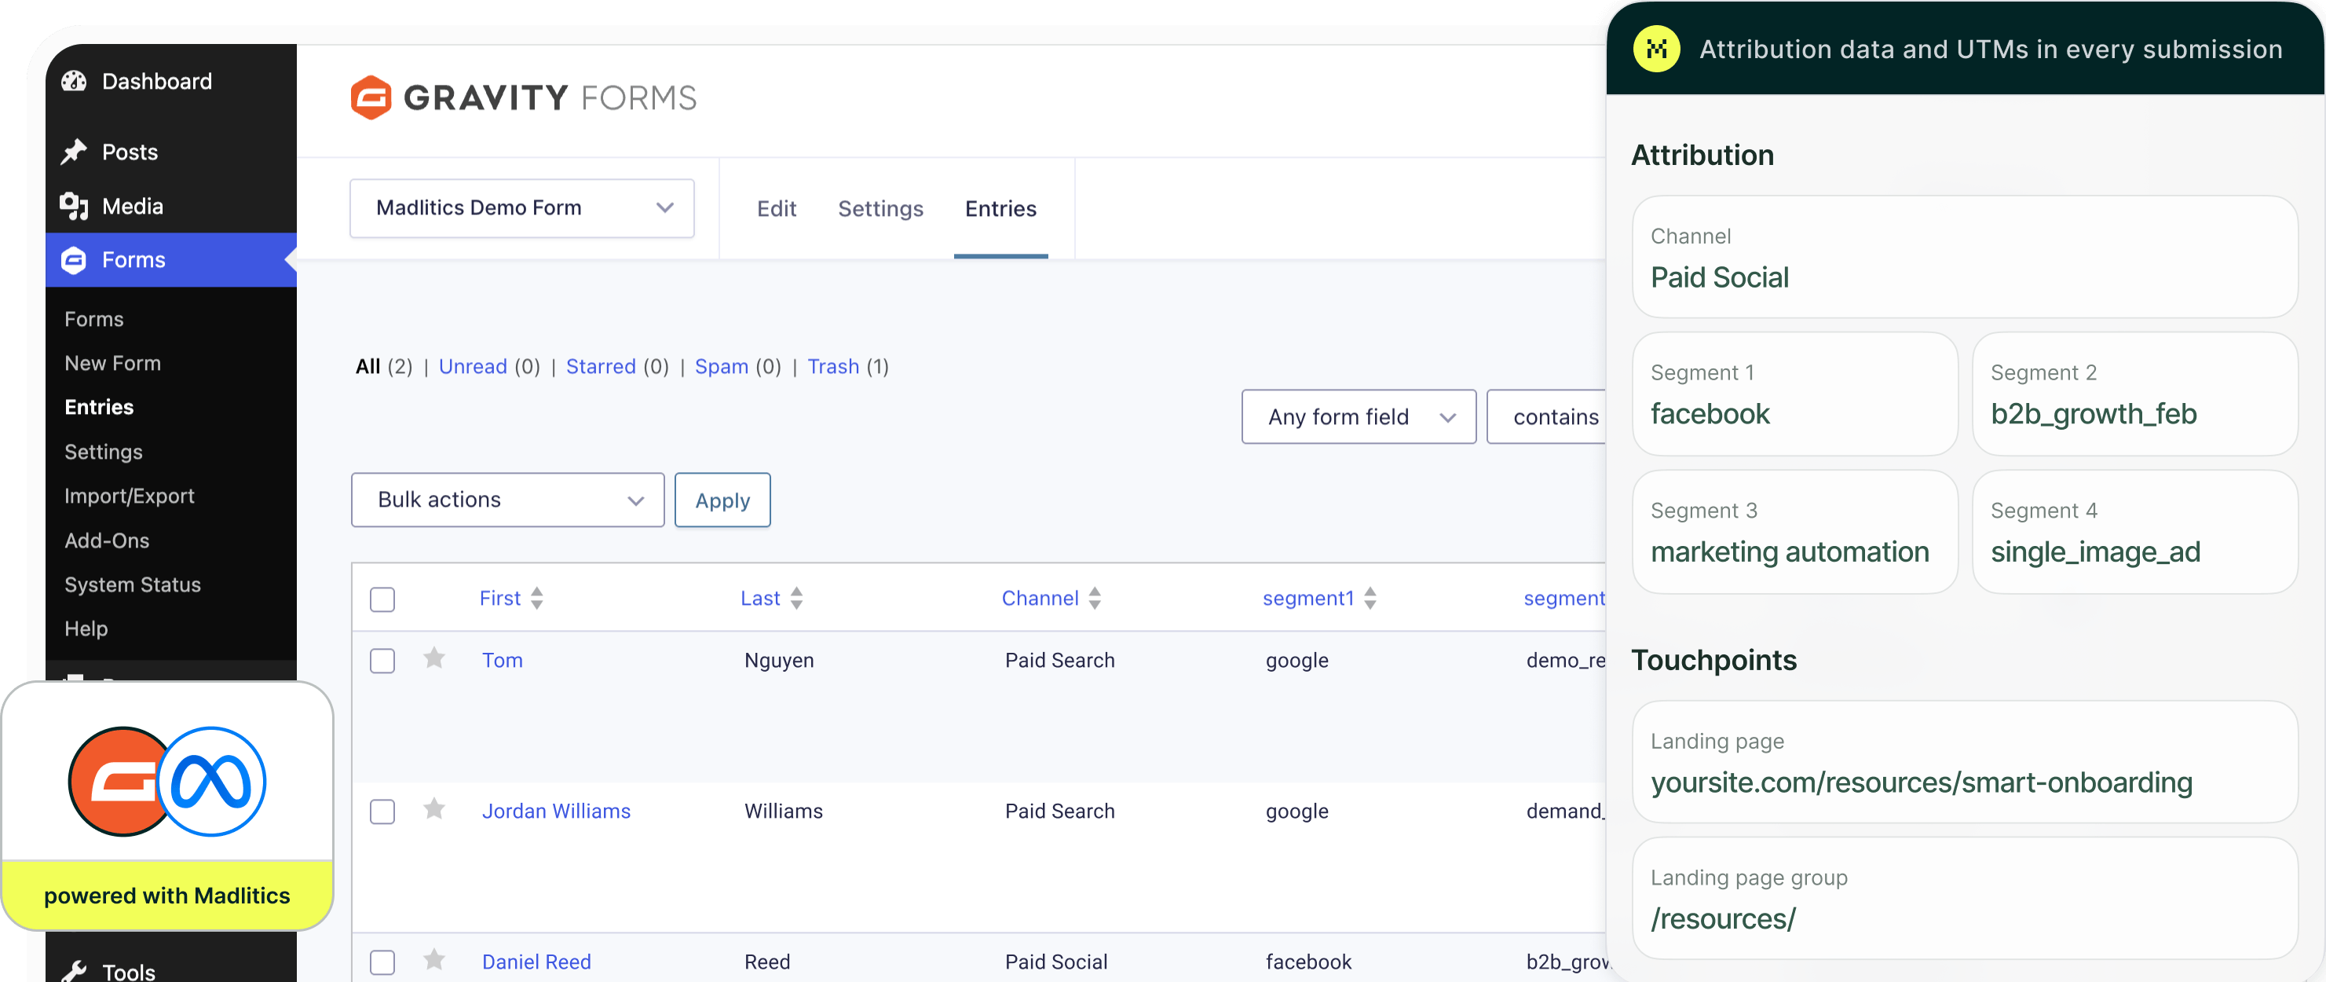Star the Daniel Reed entry

tap(434, 960)
